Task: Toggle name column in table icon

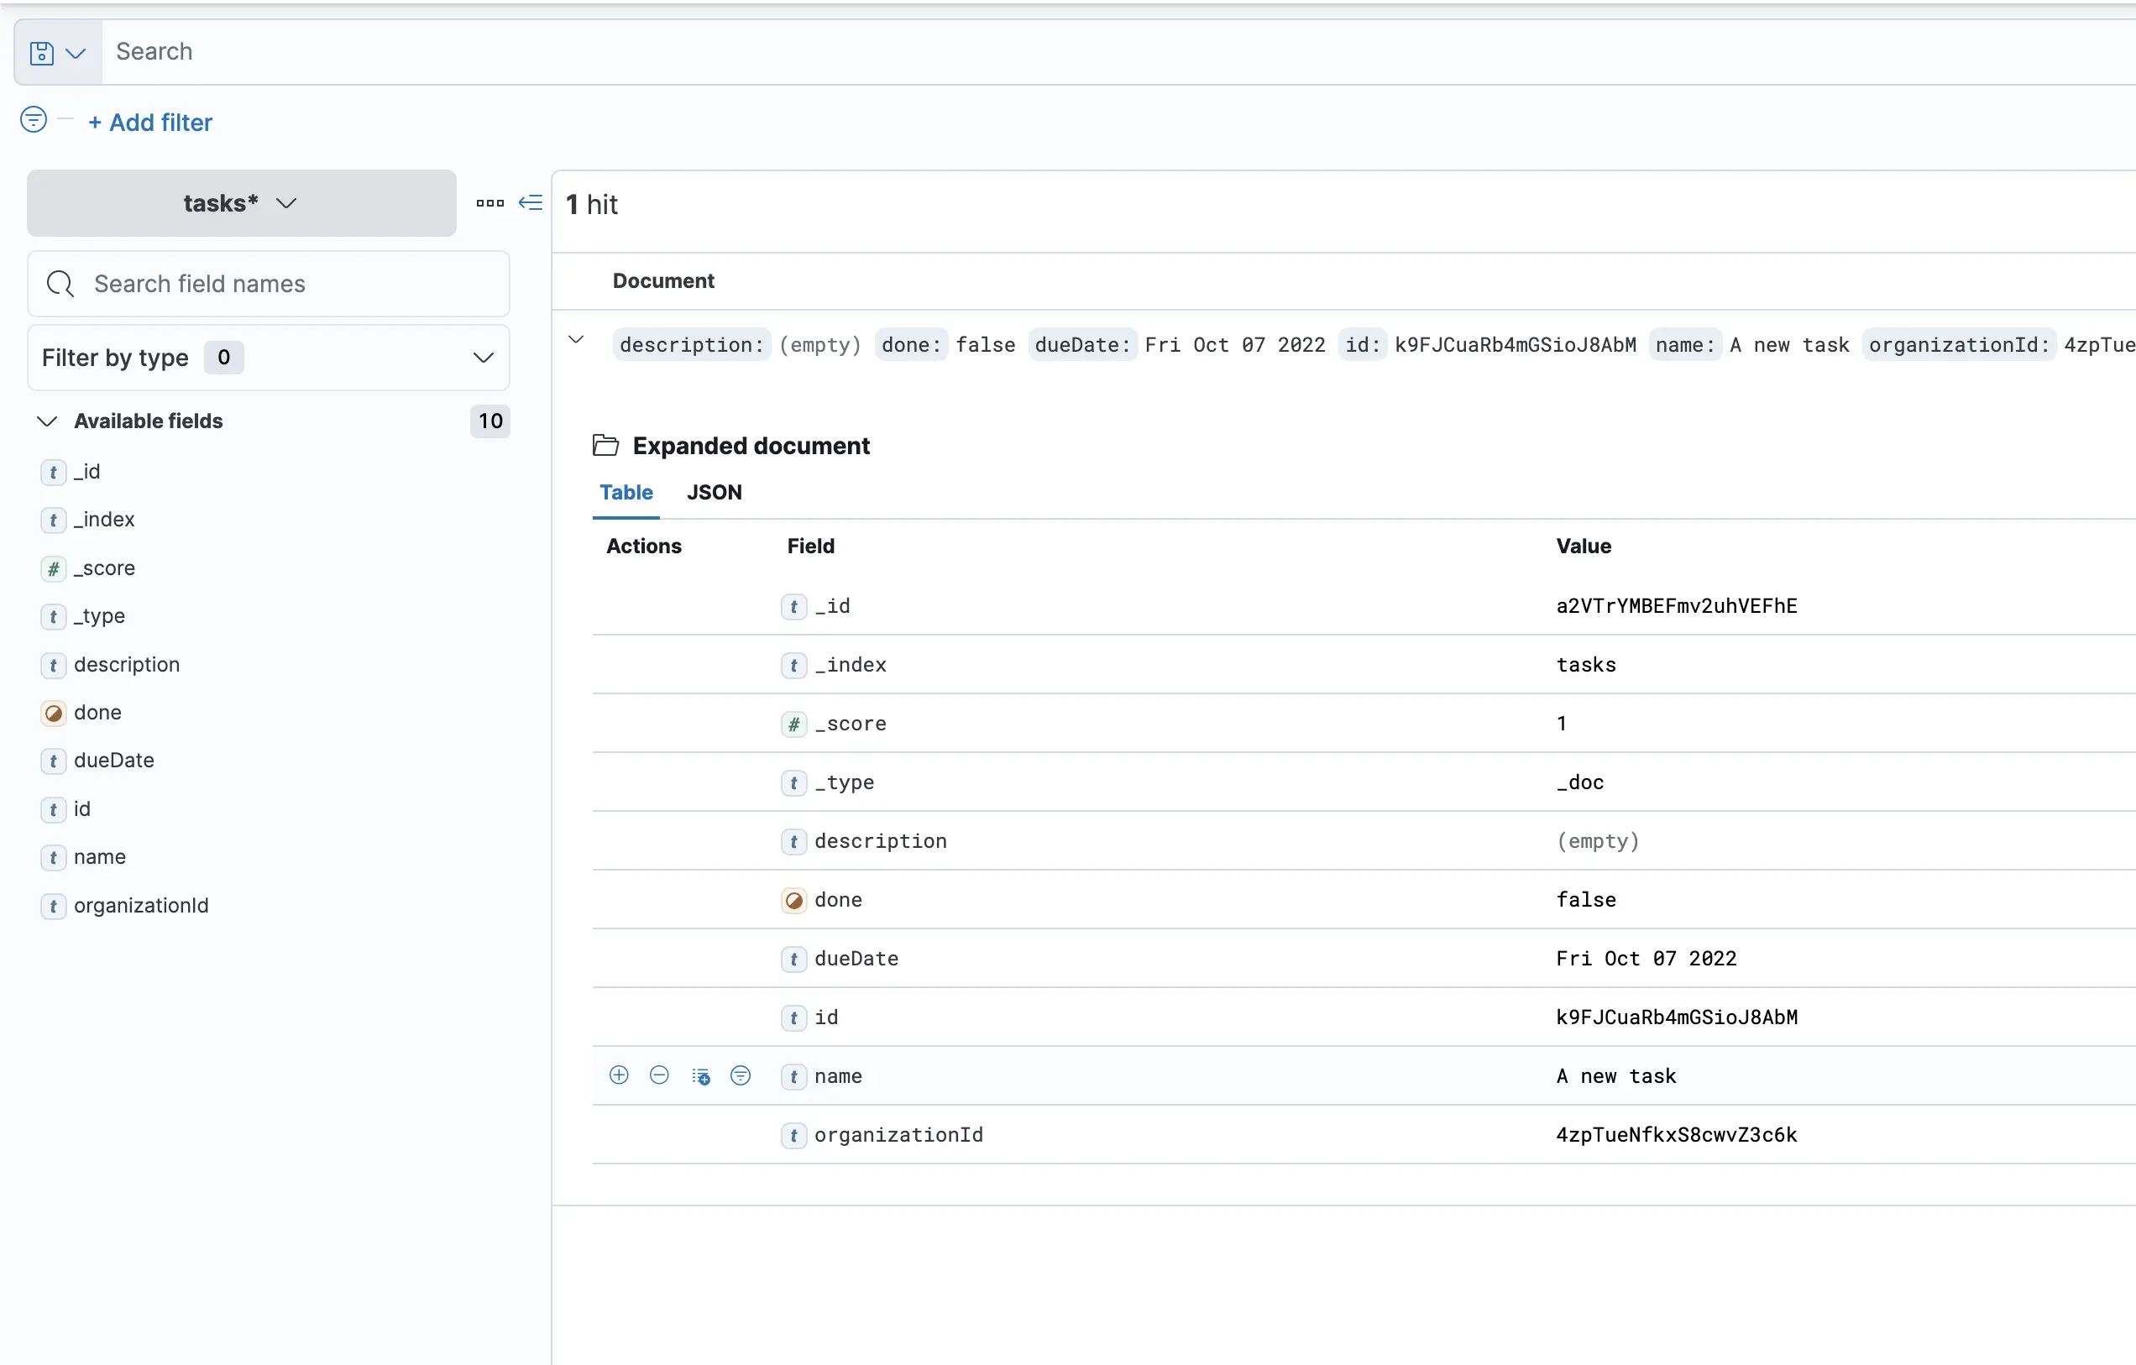Action: (701, 1076)
